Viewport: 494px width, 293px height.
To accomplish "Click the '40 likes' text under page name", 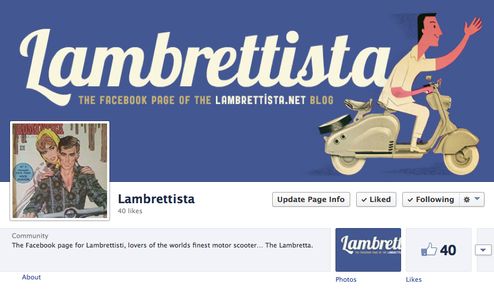I will [x=130, y=211].
